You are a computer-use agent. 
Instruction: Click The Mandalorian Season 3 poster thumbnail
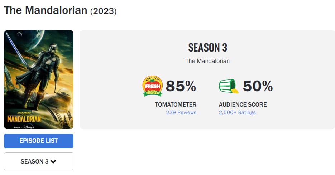pos(39,79)
